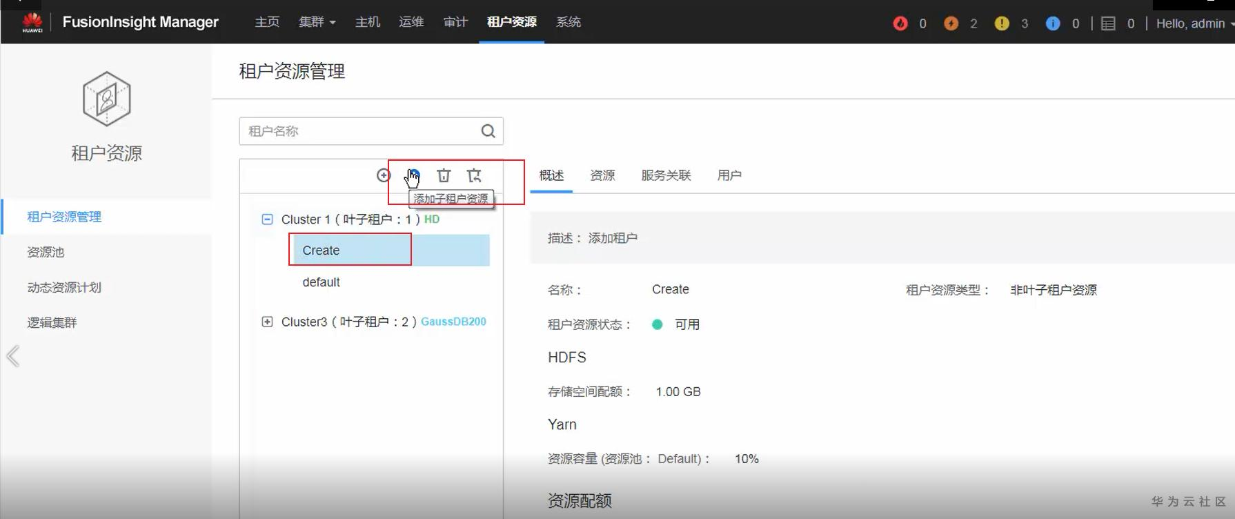Select the default tenant in the tree
Image resolution: width=1235 pixels, height=519 pixels.
[x=321, y=282]
